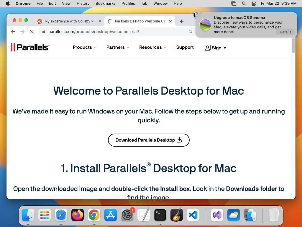This screenshot has width=302, height=227.
Task: Click the macOS Sonoma notification icon
Action: [x=205, y=25]
